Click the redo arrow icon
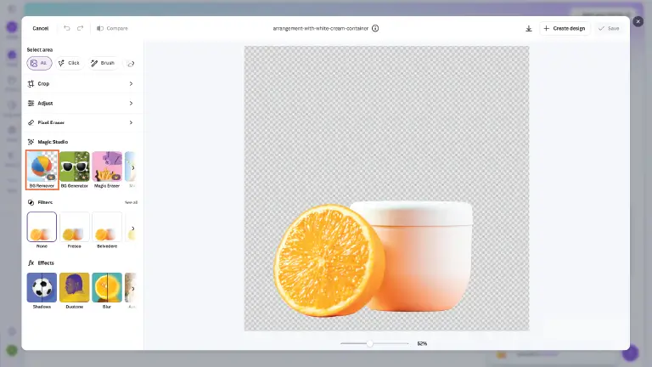The width and height of the screenshot is (652, 367). (x=81, y=28)
